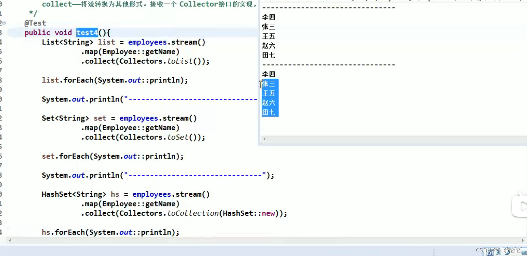Image resolution: width=527 pixels, height=256 pixels.
Task: Click the comment line starting with collect
Action: 149,4
